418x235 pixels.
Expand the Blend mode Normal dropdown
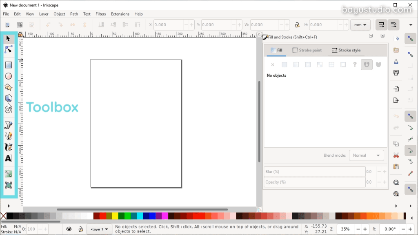pos(366,155)
